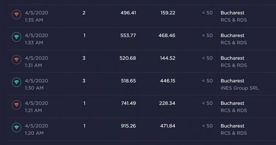Click the iNES Group SRL server name
This screenshot has height=145, width=276.
[240, 88]
